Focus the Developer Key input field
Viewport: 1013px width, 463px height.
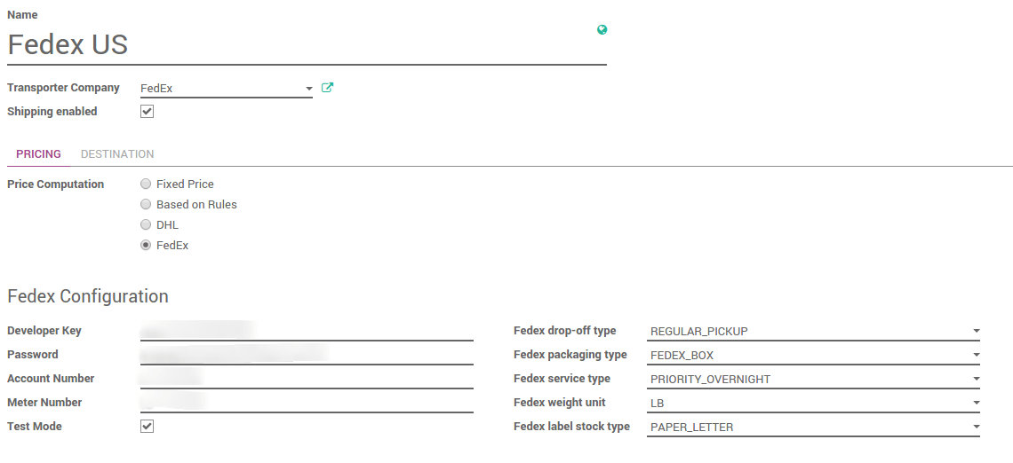tap(307, 331)
